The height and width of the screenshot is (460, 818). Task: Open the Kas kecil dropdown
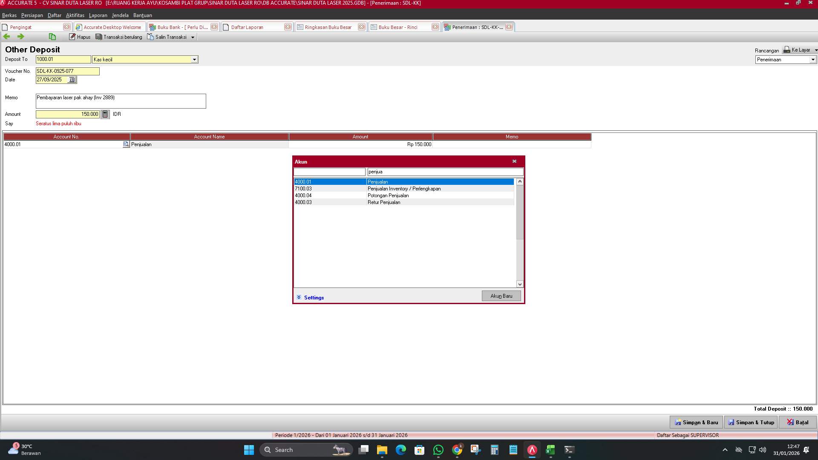(195, 59)
